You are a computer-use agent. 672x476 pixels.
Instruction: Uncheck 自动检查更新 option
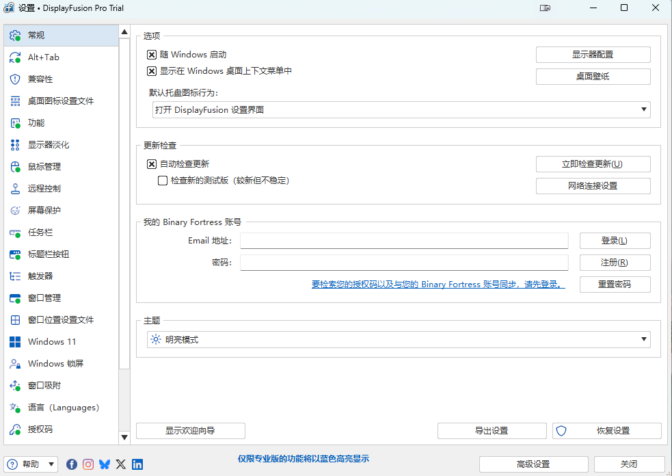click(x=152, y=164)
